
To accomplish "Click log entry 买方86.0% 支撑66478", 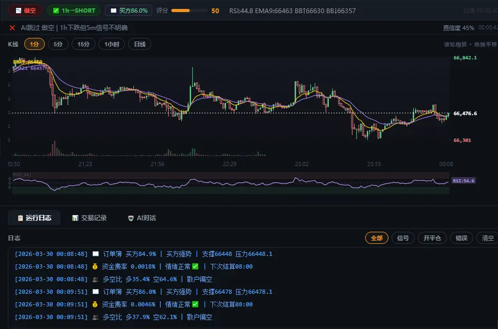I will click(143, 292).
